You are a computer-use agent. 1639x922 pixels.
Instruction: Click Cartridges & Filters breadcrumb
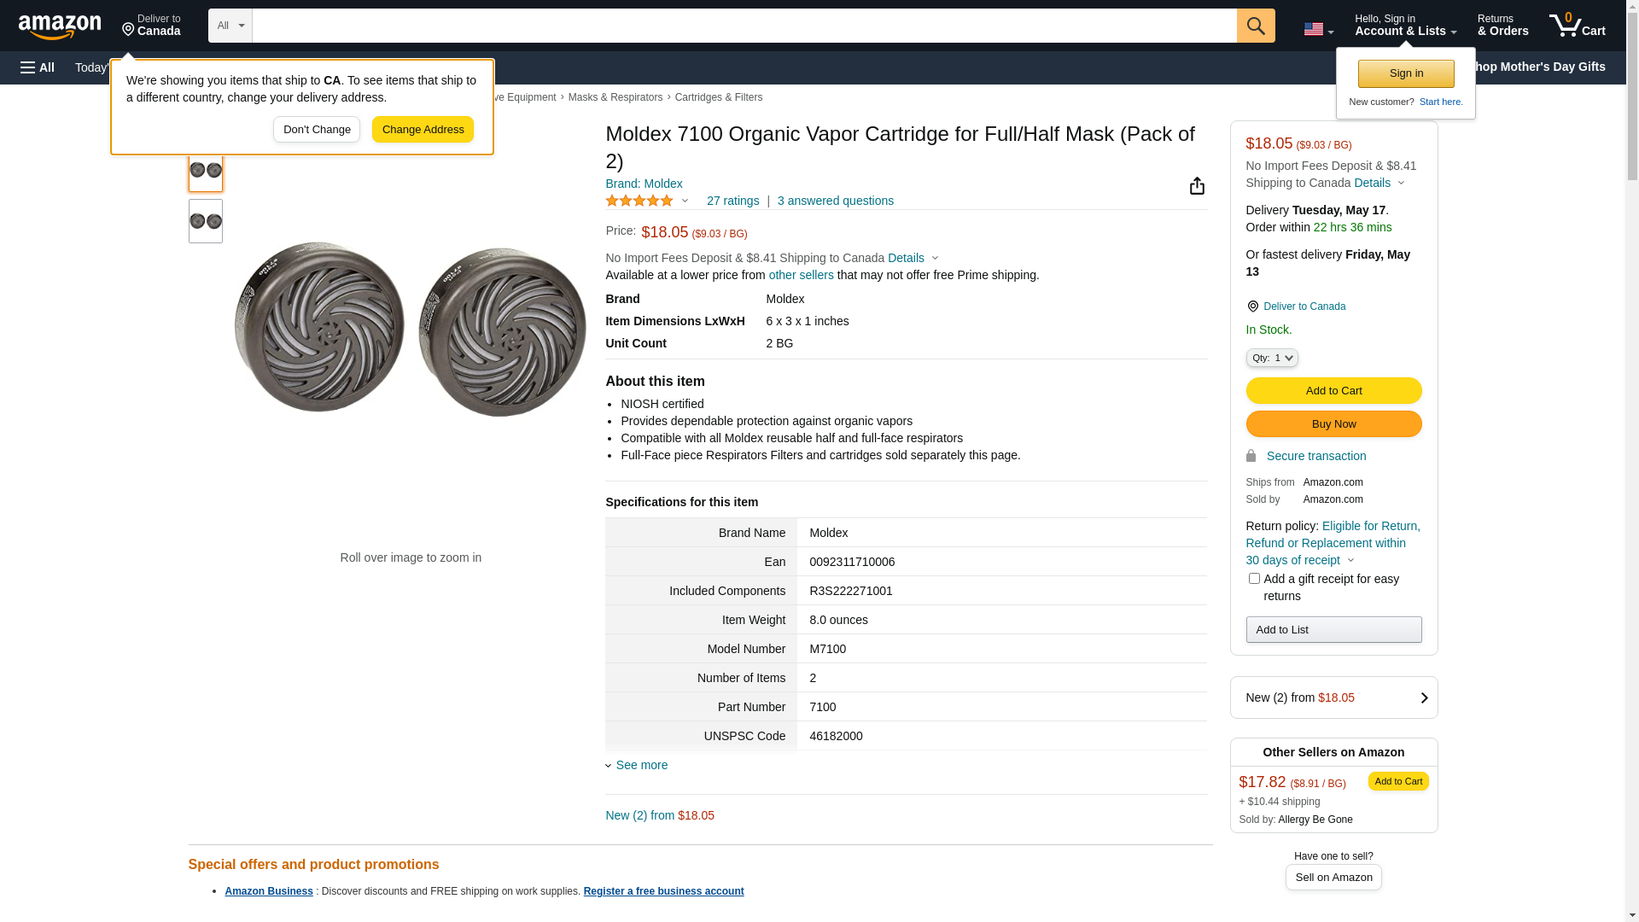coord(718,97)
